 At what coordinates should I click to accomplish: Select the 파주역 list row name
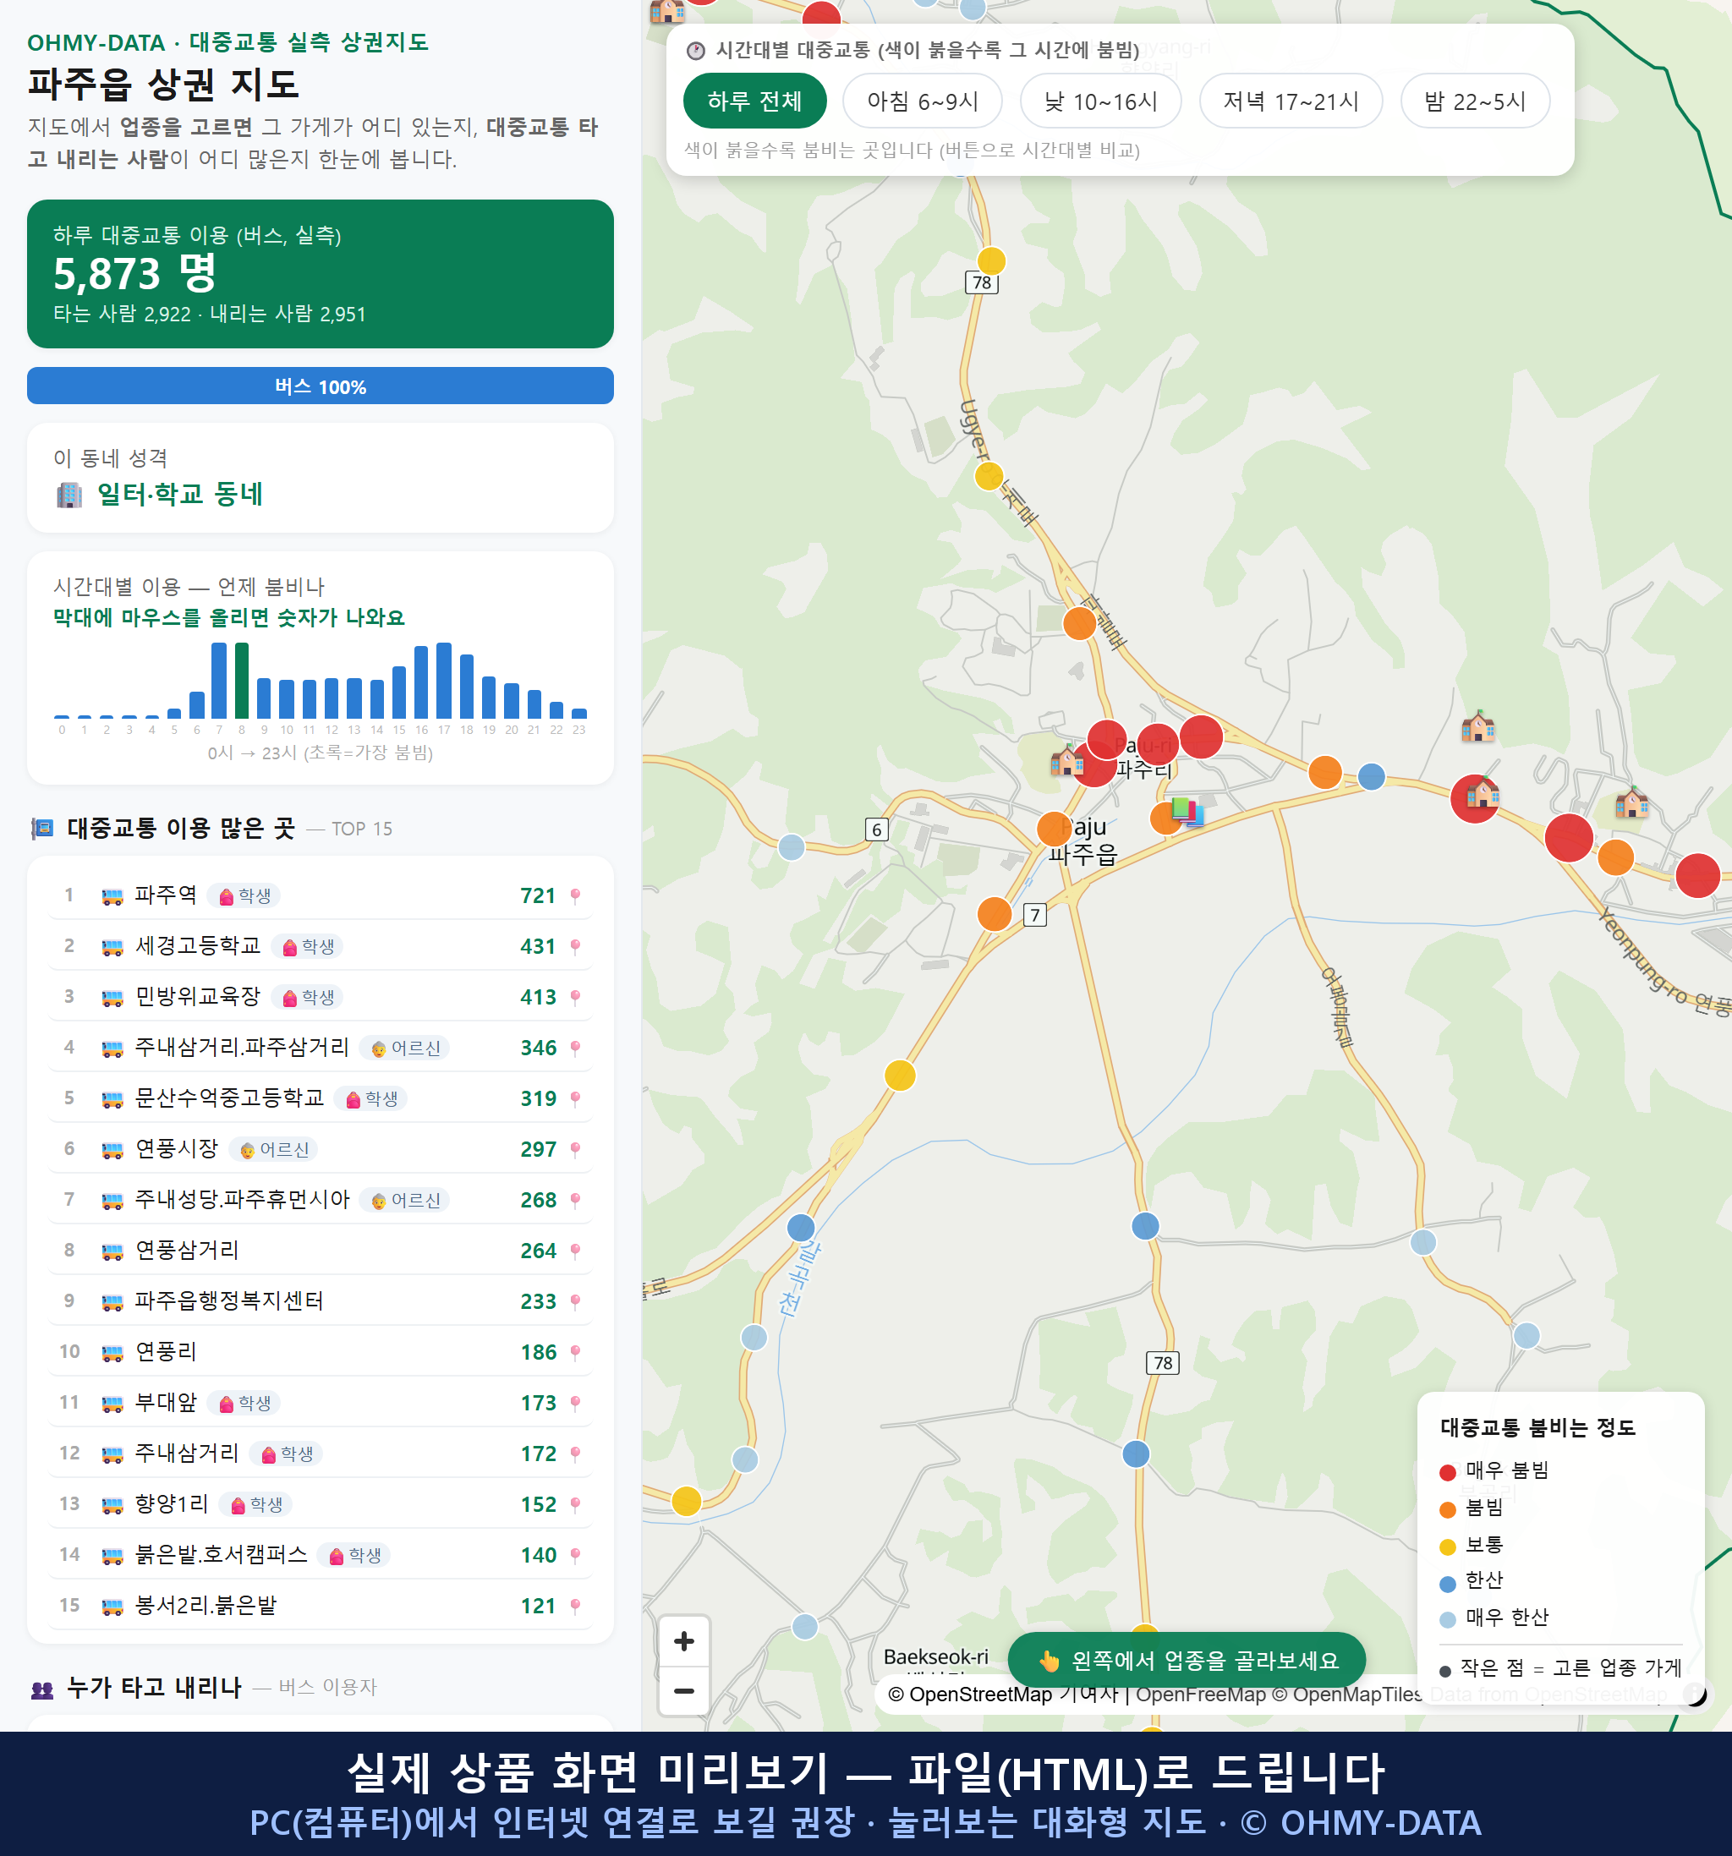click(x=165, y=895)
